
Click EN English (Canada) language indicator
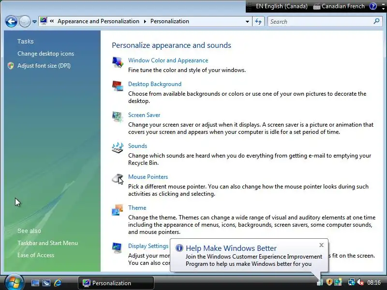coord(282,6)
